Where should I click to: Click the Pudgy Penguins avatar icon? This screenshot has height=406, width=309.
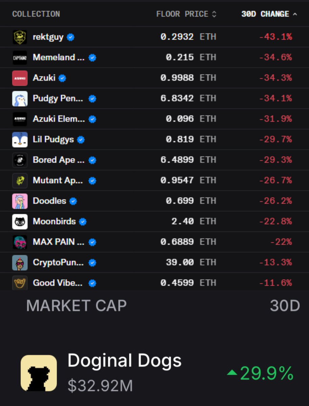(x=20, y=99)
